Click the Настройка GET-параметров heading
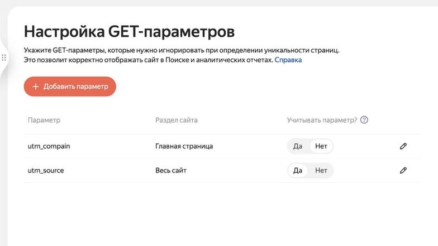Viewport: 438px width, 246px height. (x=129, y=31)
